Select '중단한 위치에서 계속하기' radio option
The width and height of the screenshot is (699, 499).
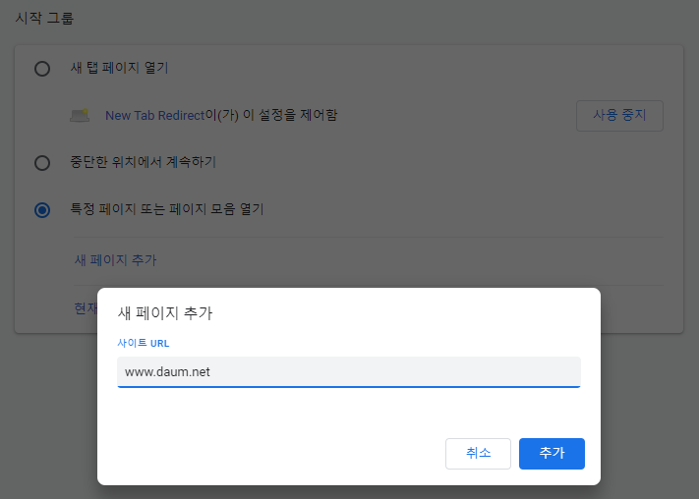click(x=42, y=163)
